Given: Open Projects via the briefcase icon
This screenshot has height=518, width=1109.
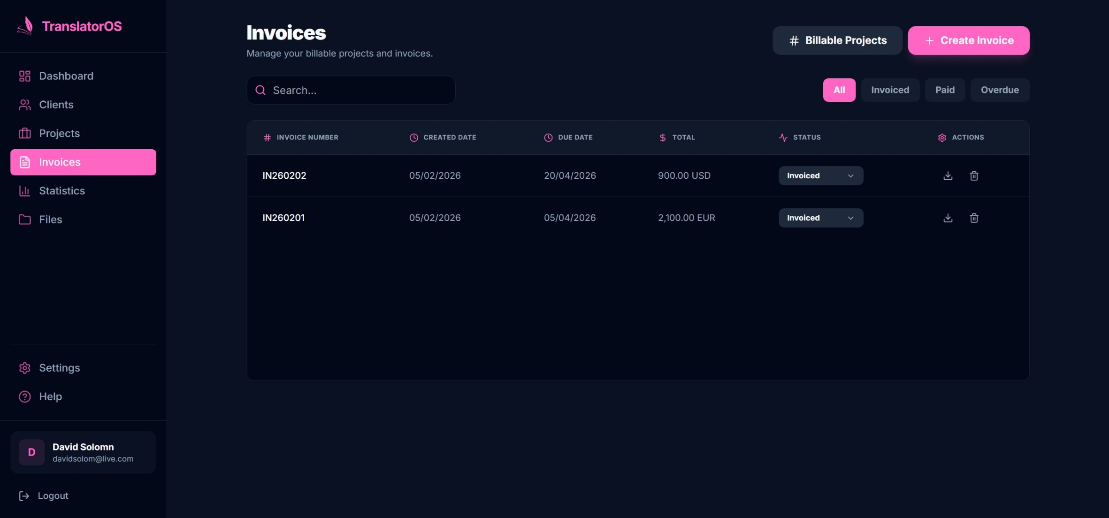Looking at the screenshot, I should 24,133.
